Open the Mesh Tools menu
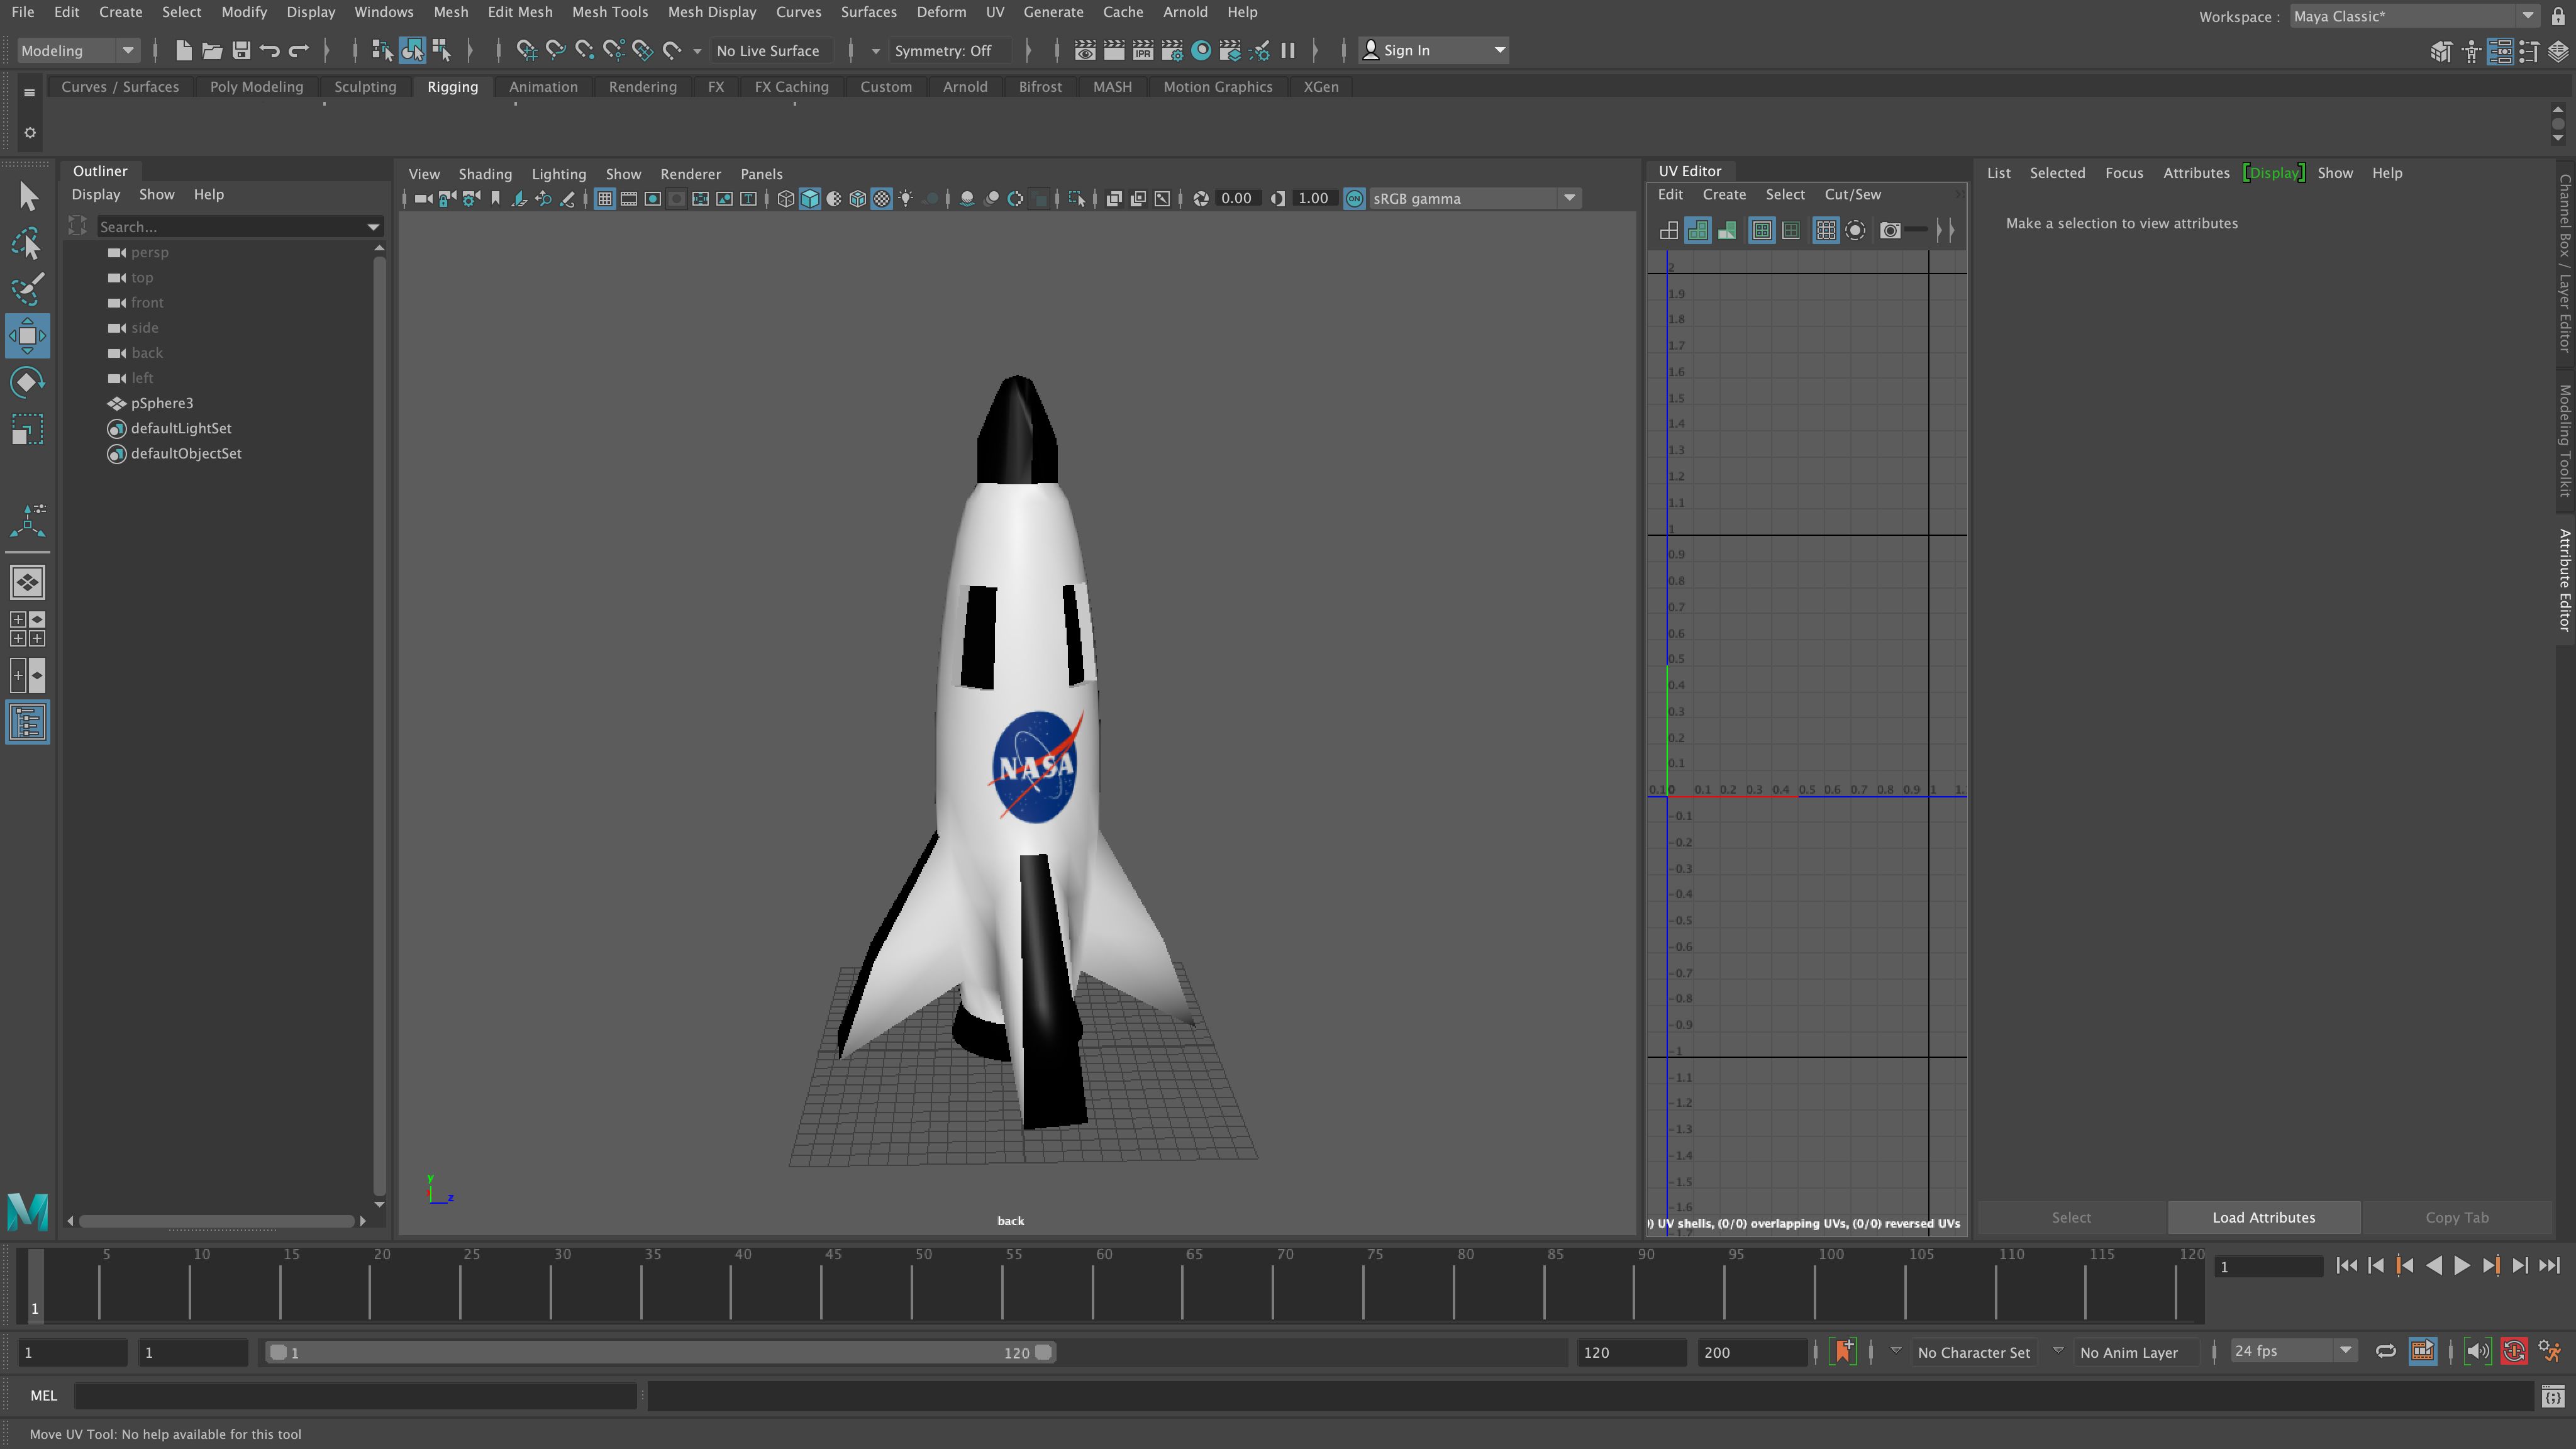Viewport: 2576px width, 1449px height. (609, 12)
